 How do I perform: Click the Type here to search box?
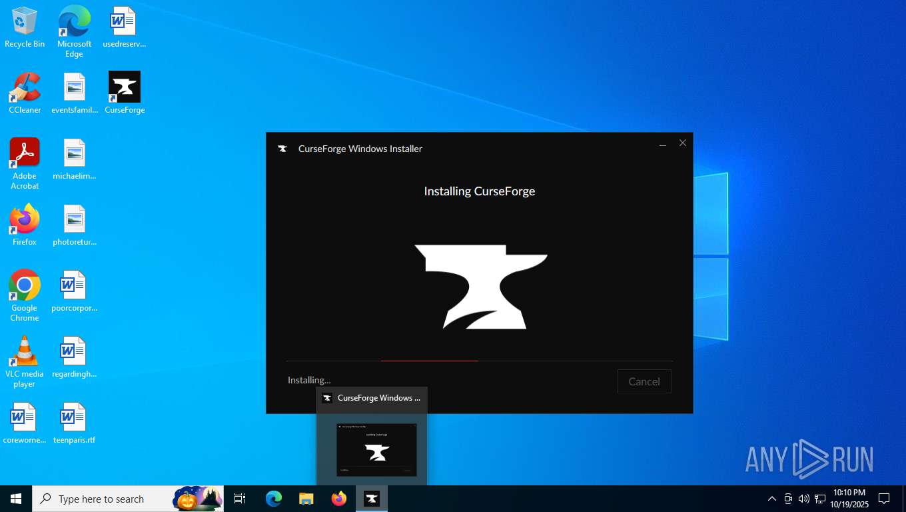tap(128, 499)
